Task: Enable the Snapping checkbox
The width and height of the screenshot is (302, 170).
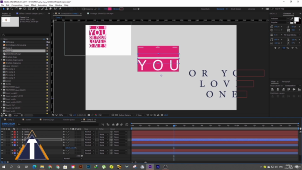Action: click(x=84, y=9)
